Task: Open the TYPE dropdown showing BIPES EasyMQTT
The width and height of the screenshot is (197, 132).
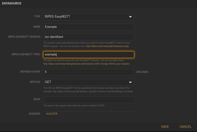Action: tap(89, 17)
